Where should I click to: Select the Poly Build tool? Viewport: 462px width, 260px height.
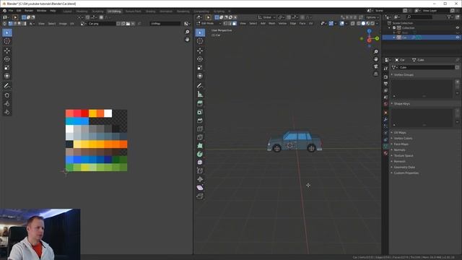coord(200,146)
